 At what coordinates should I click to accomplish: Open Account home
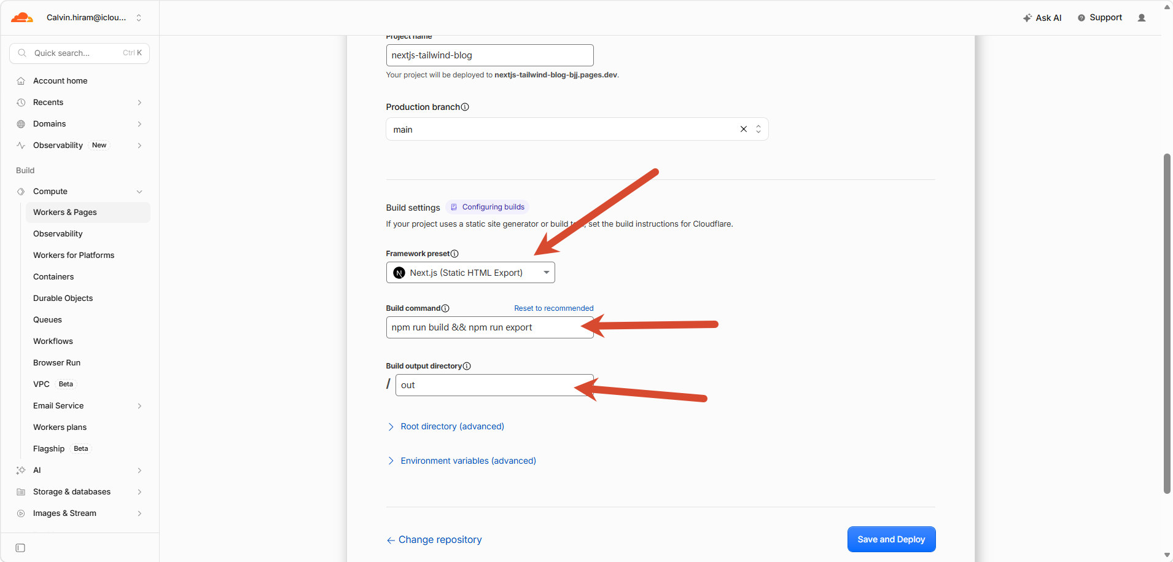tap(60, 80)
